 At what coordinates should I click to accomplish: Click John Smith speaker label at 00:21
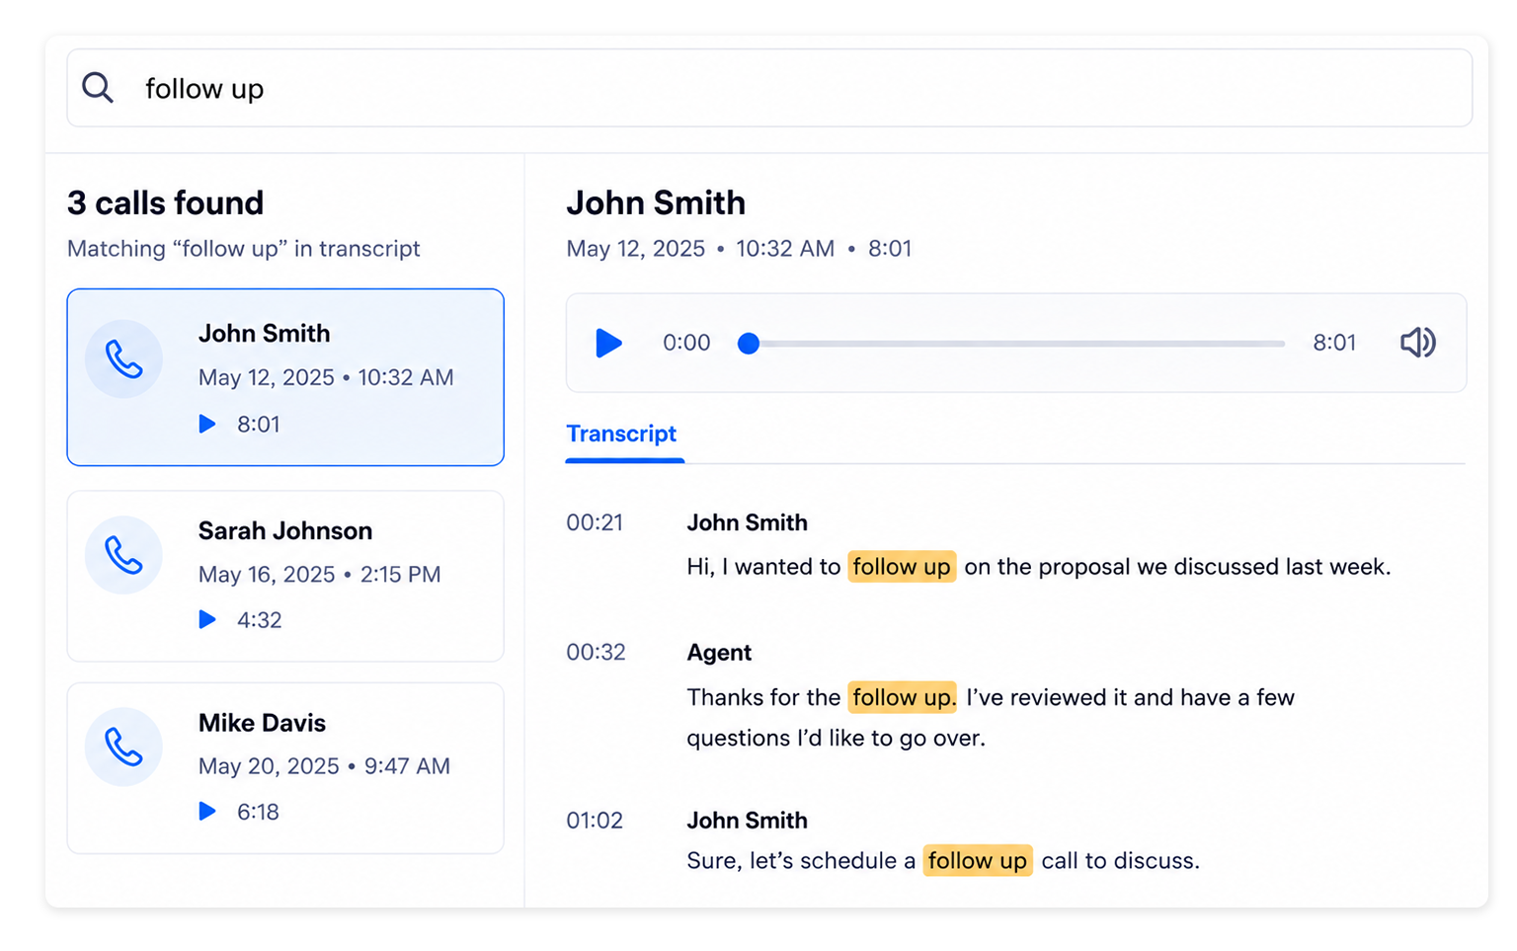pyautogui.click(x=748, y=522)
